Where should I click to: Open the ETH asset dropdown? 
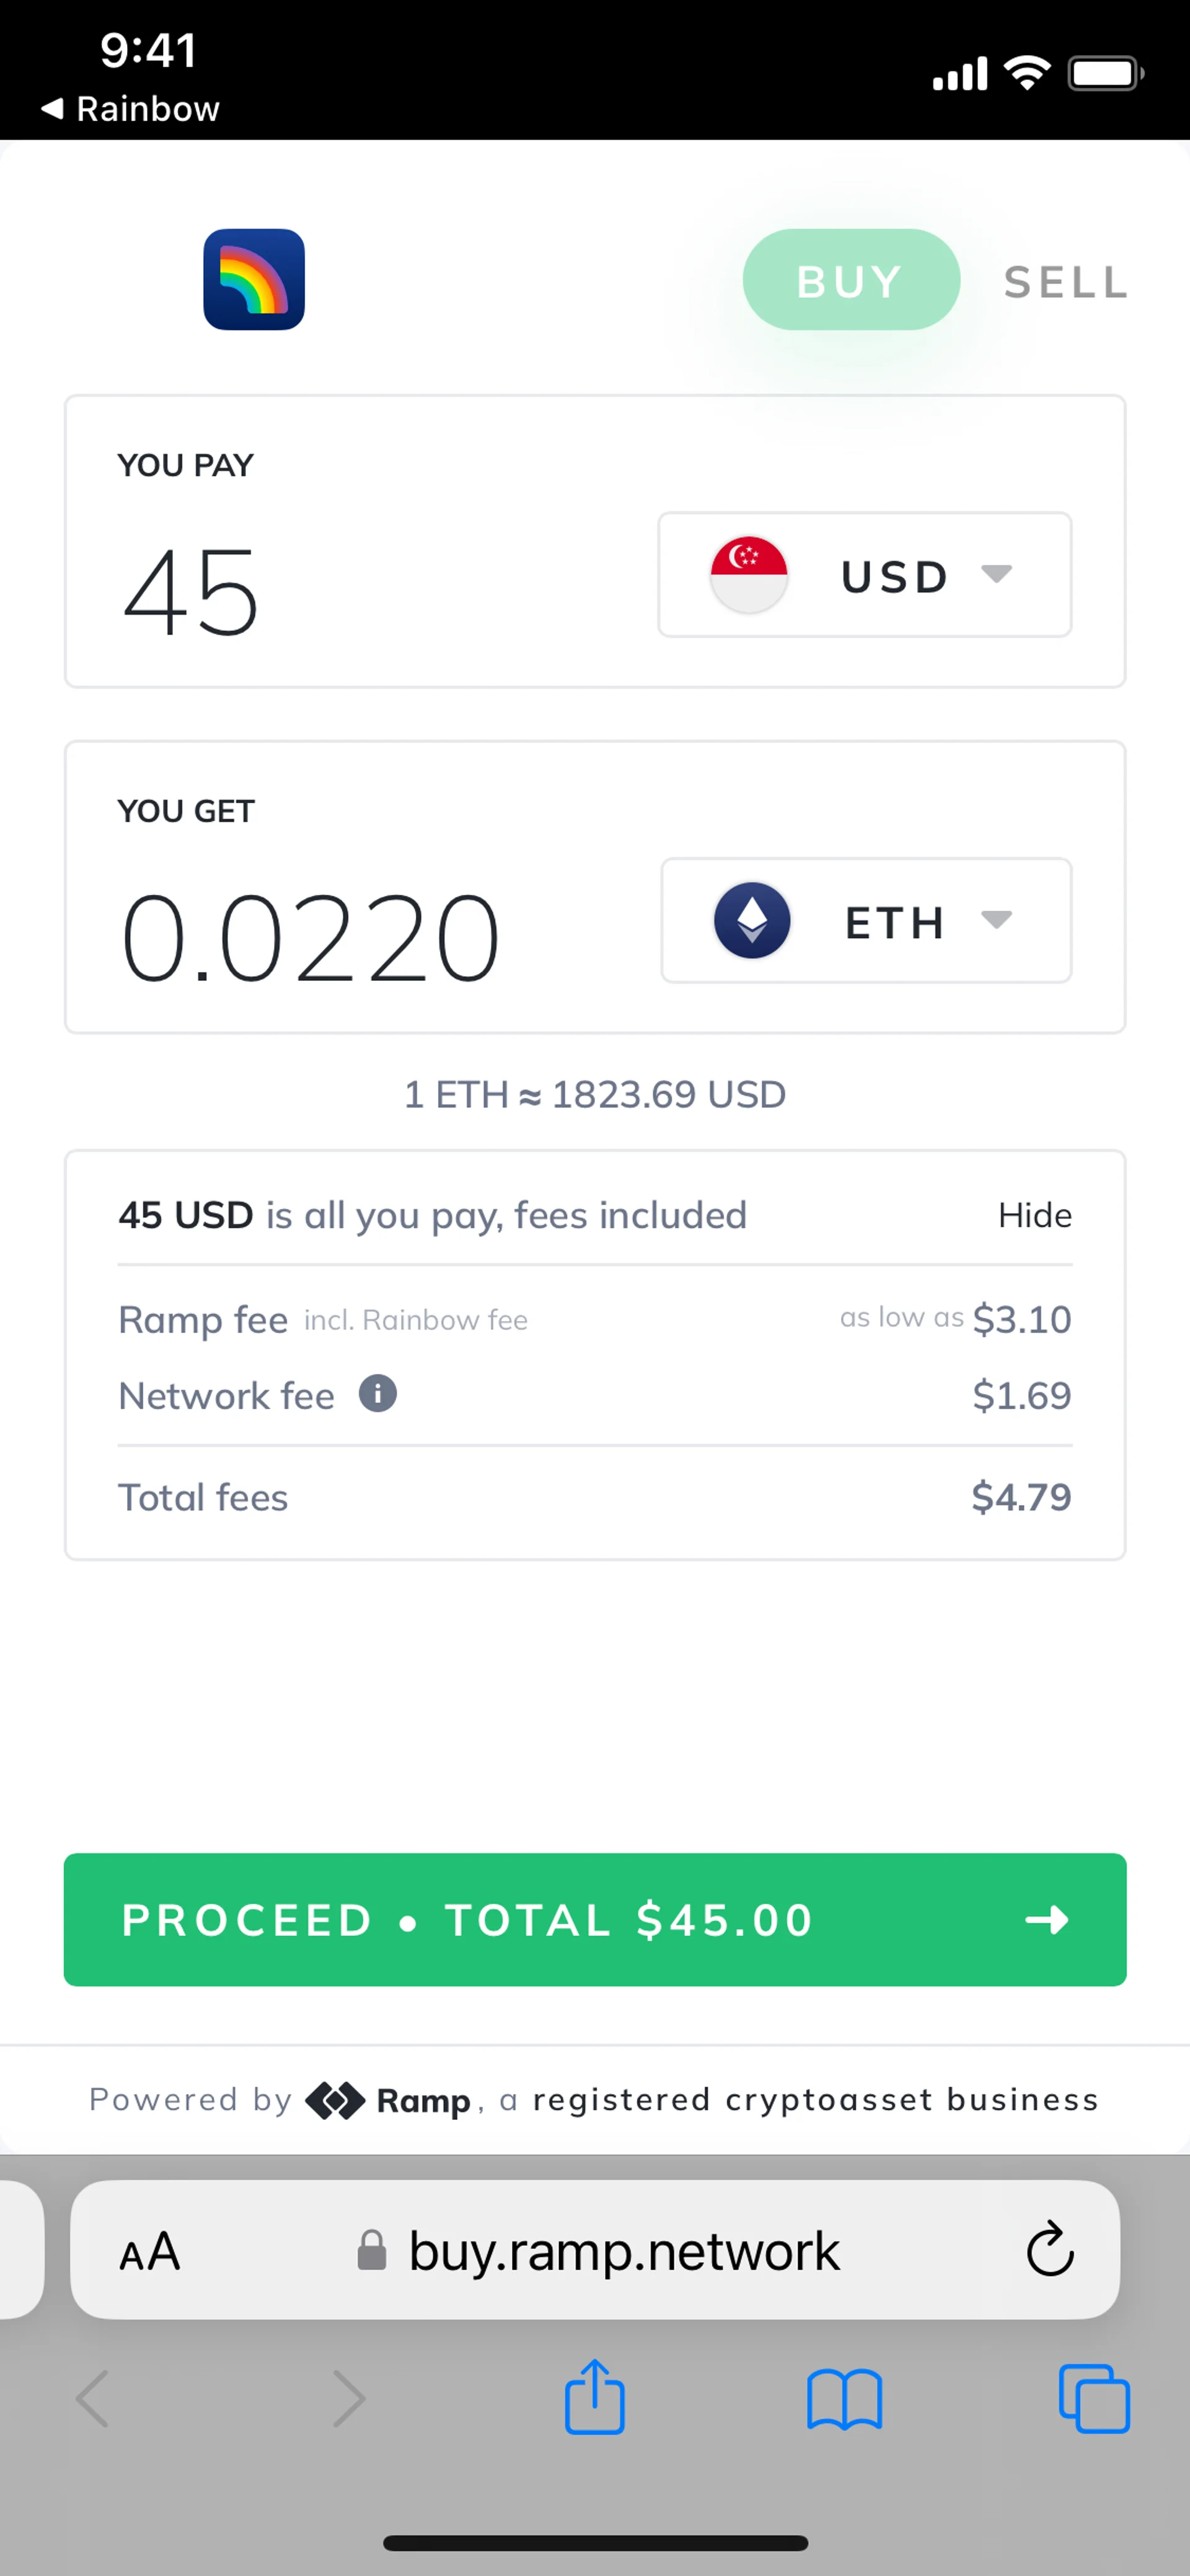click(x=866, y=920)
